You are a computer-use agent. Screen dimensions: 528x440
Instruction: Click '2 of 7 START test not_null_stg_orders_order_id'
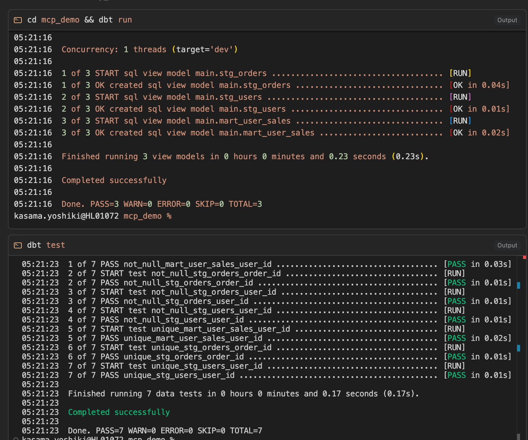pyautogui.click(x=174, y=274)
